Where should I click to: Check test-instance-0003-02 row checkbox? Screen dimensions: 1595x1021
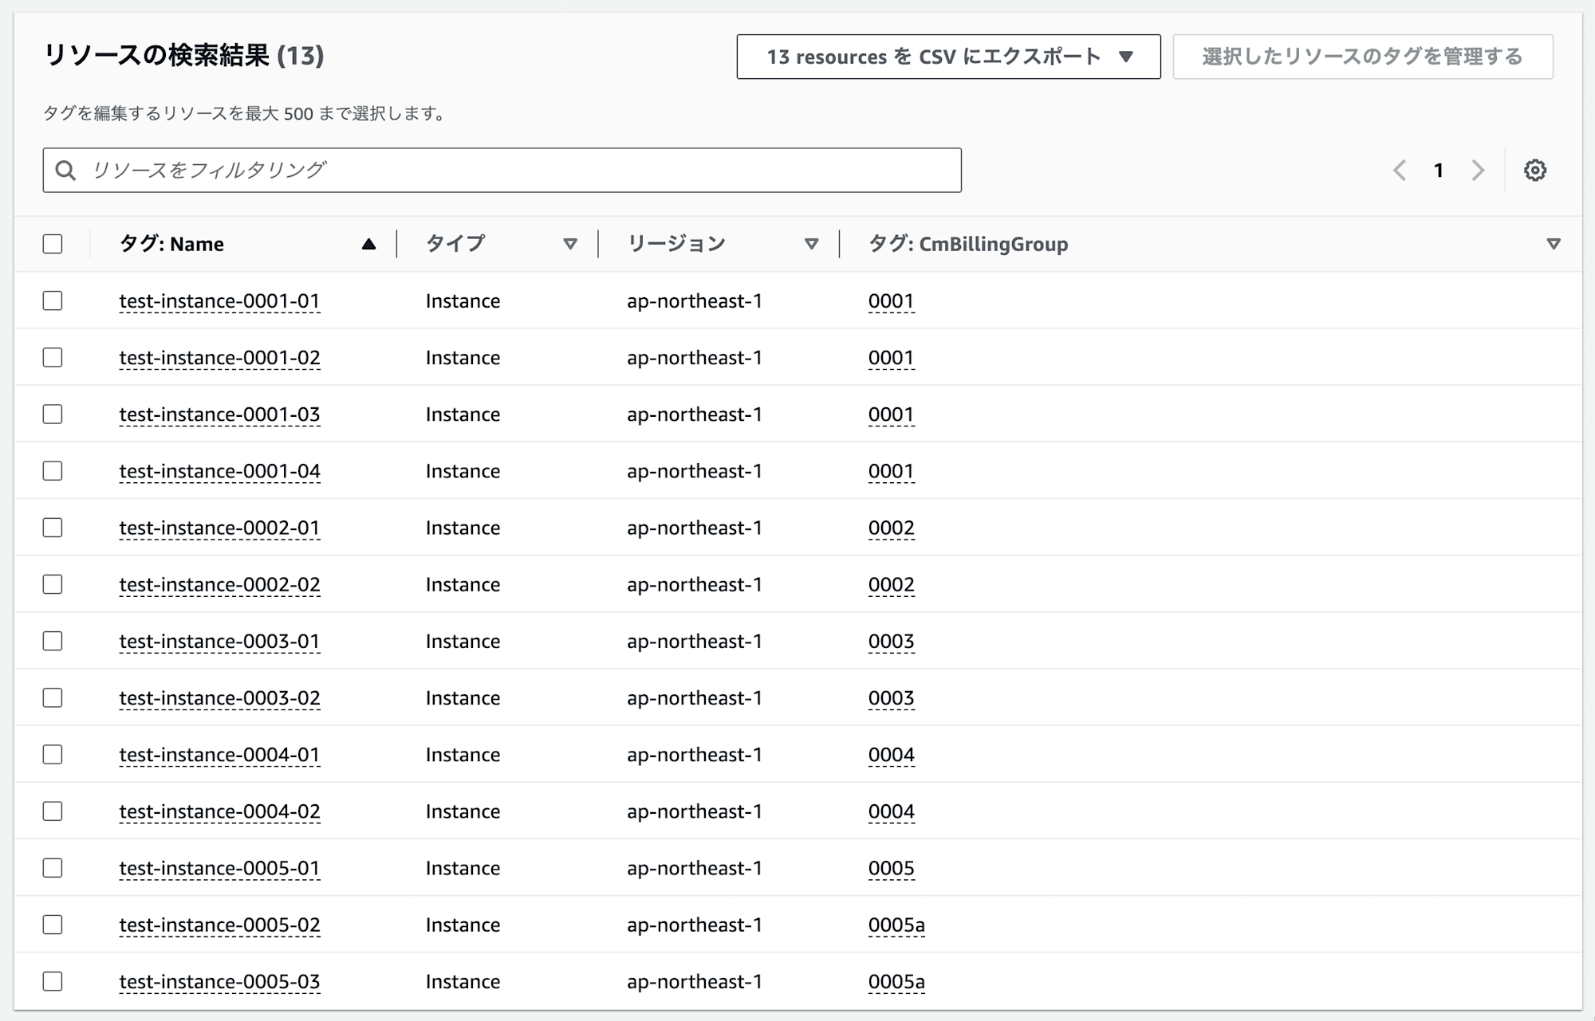53,697
